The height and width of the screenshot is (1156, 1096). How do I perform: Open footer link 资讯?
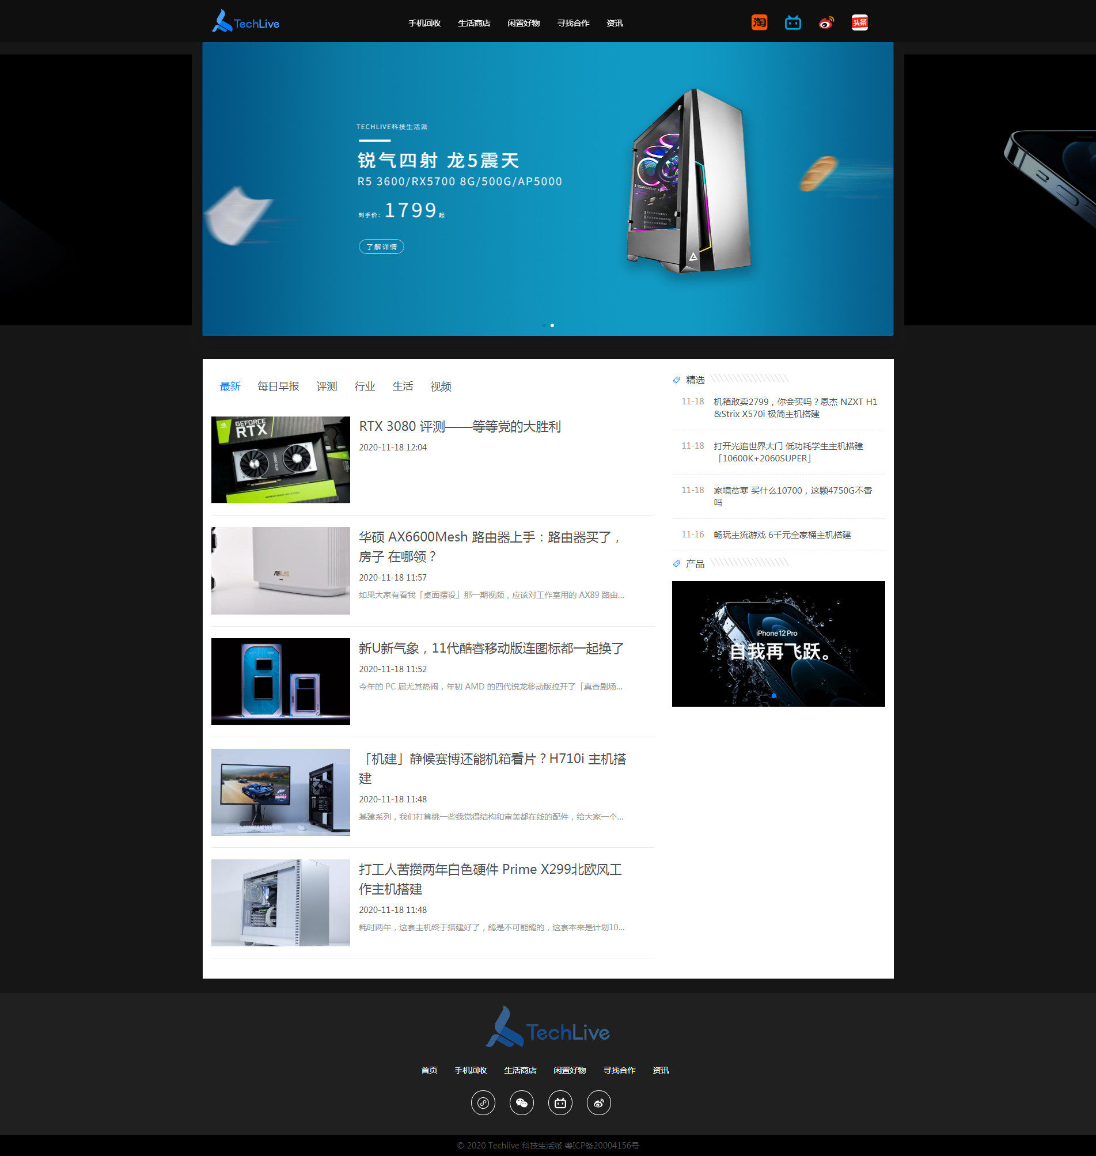point(661,1070)
